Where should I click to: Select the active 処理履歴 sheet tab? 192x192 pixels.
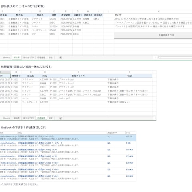[41, 118]
